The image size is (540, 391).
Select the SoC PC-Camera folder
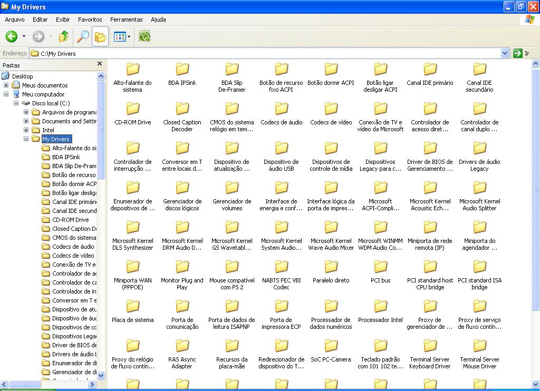pos(331,346)
